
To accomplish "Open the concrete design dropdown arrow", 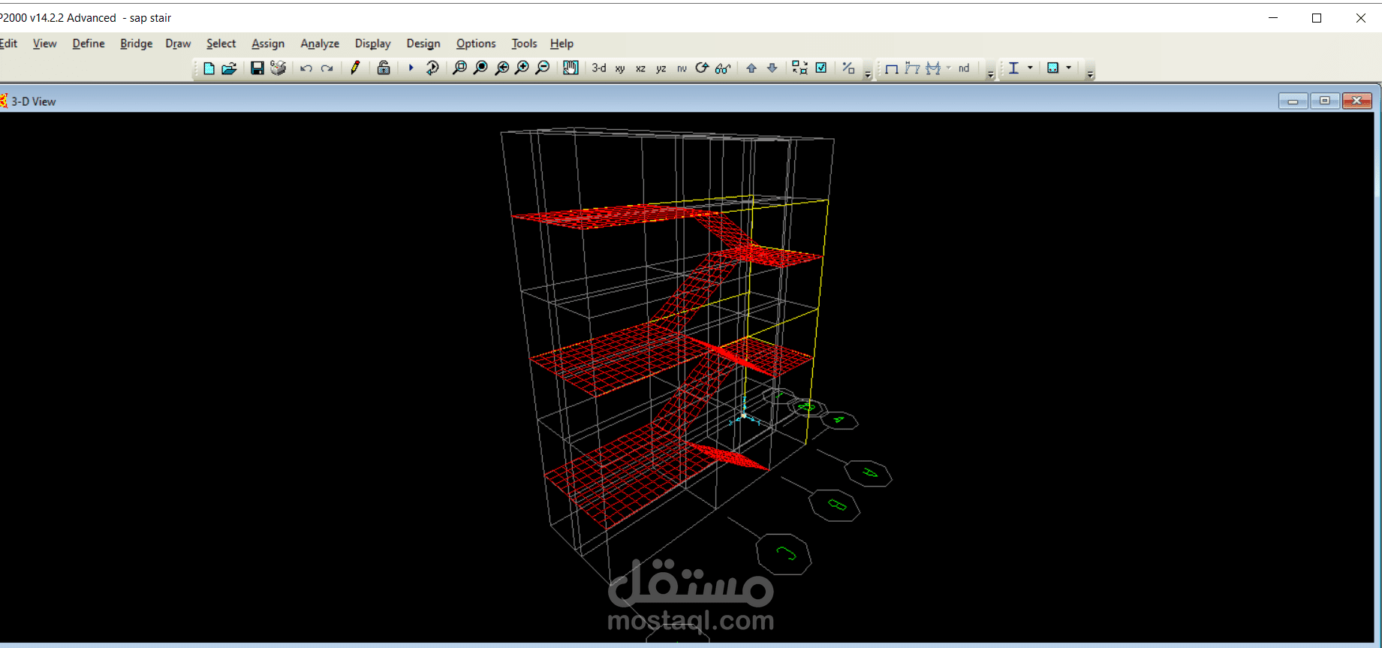I will pyautogui.click(x=1069, y=68).
